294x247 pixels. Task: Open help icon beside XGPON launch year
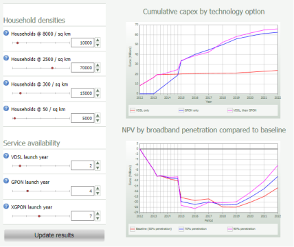coord(6,207)
